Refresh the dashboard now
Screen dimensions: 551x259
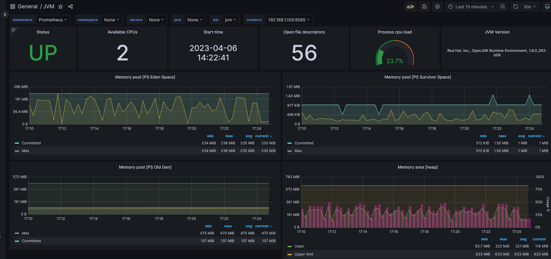click(x=516, y=7)
